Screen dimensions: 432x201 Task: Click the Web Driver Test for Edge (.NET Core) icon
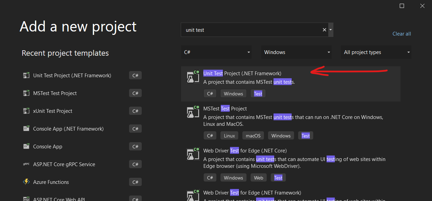tap(193, 154)
